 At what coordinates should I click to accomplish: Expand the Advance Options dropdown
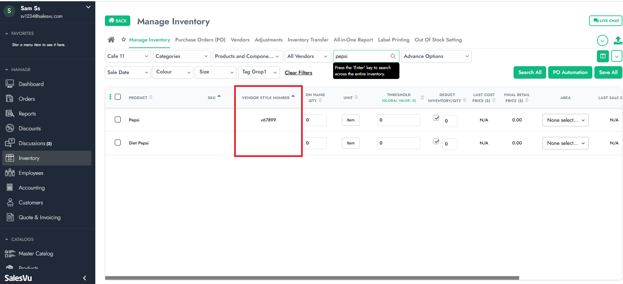[x=436, y=56]
